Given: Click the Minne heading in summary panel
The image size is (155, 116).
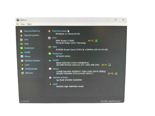Looking at the screenshot, I should tap(56, 69).
